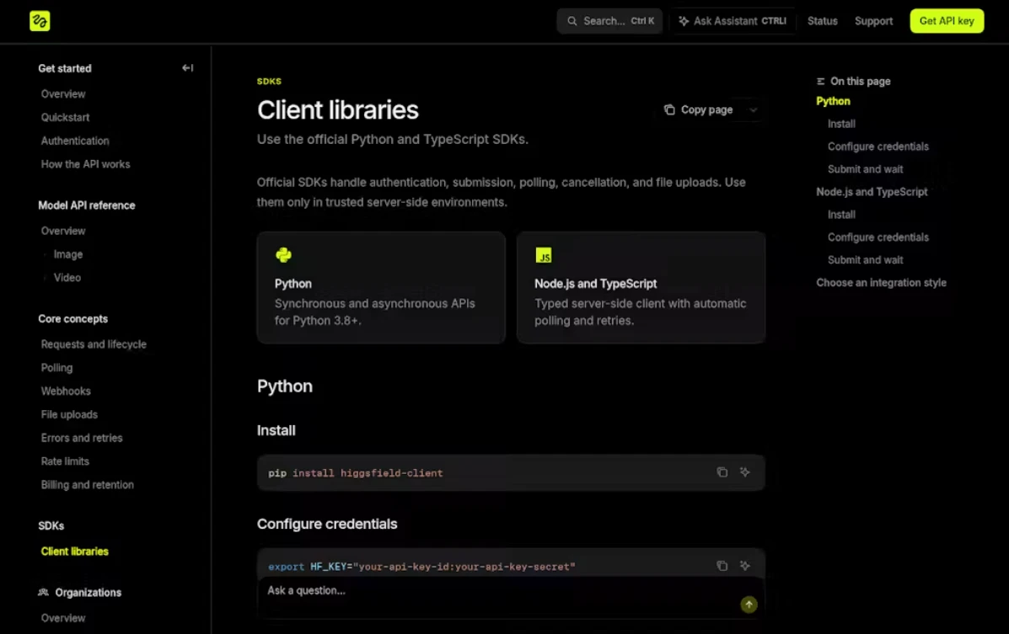The width and height of the screenshot is (1009, 634).
Task: Click the Core concepts sidebar heading
Action: (72, 319)
